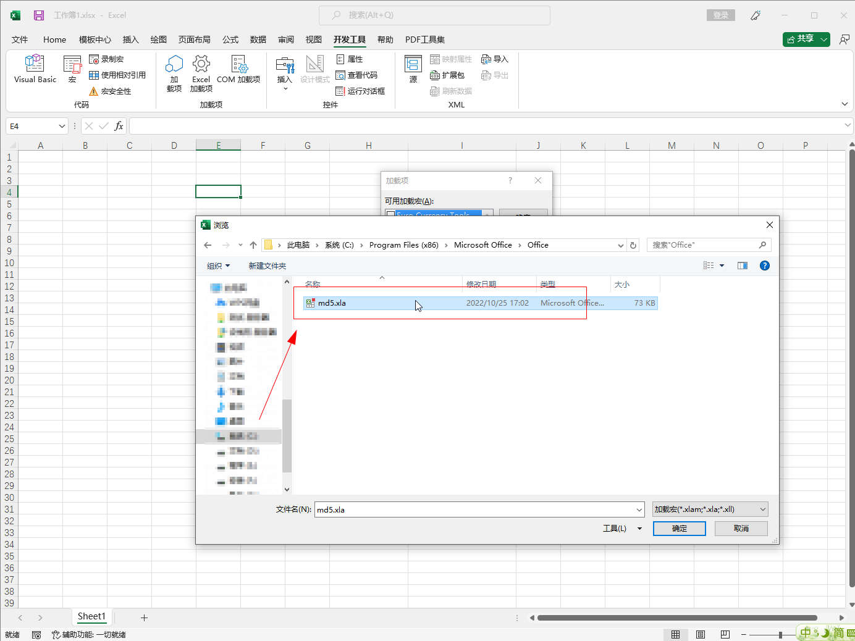Image resolution: width=855 pixels, height=641 pixels.
Task: Toggle the preview pane icon
Action: coord(743,266)
